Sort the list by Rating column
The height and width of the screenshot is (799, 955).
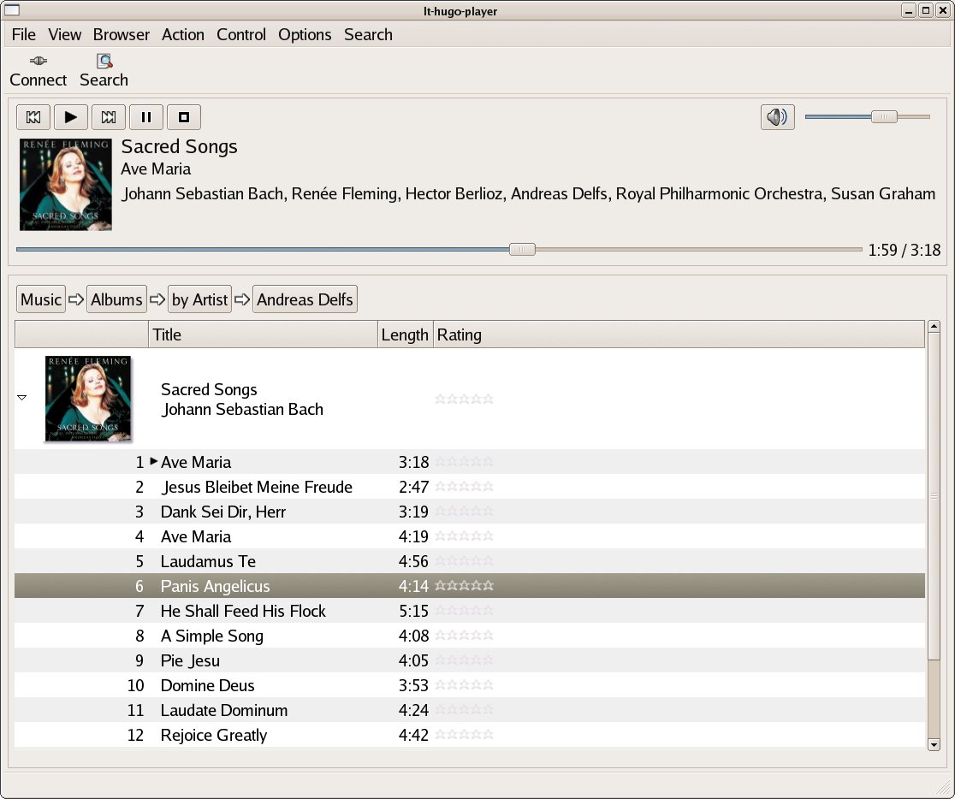[679, 334]
